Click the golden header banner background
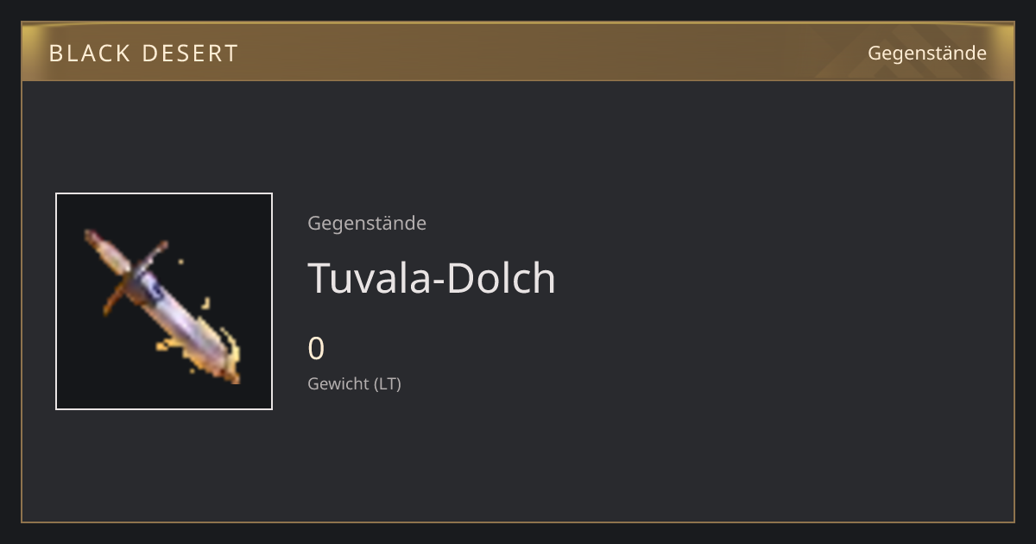 (x=518, y=52)
